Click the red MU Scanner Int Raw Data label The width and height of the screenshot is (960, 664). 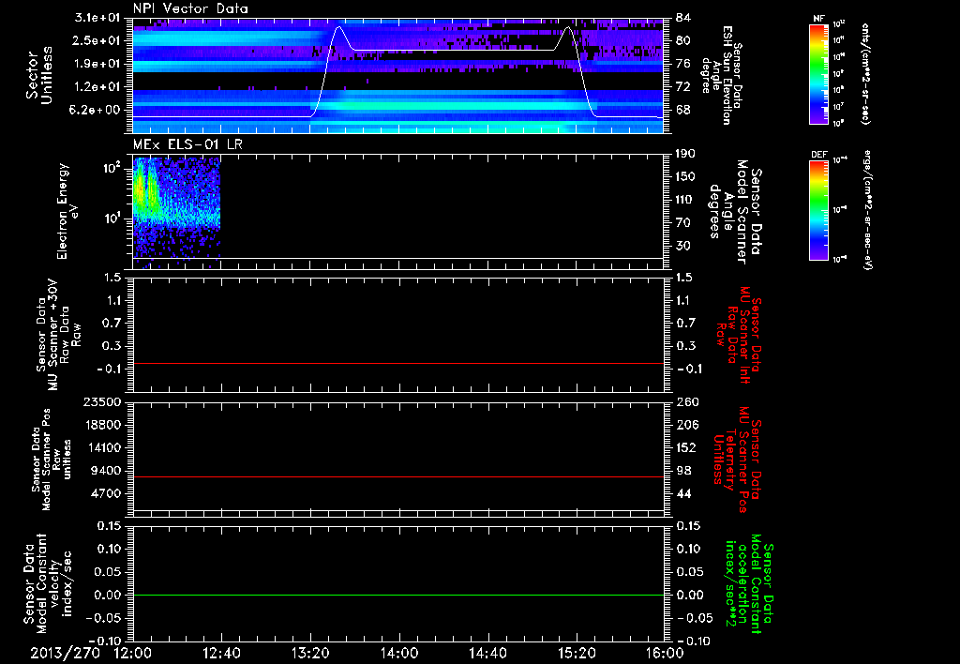click(739, 335)
